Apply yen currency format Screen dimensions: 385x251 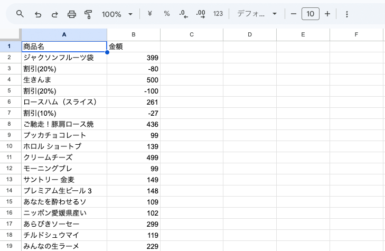click(x=150, y=14)
